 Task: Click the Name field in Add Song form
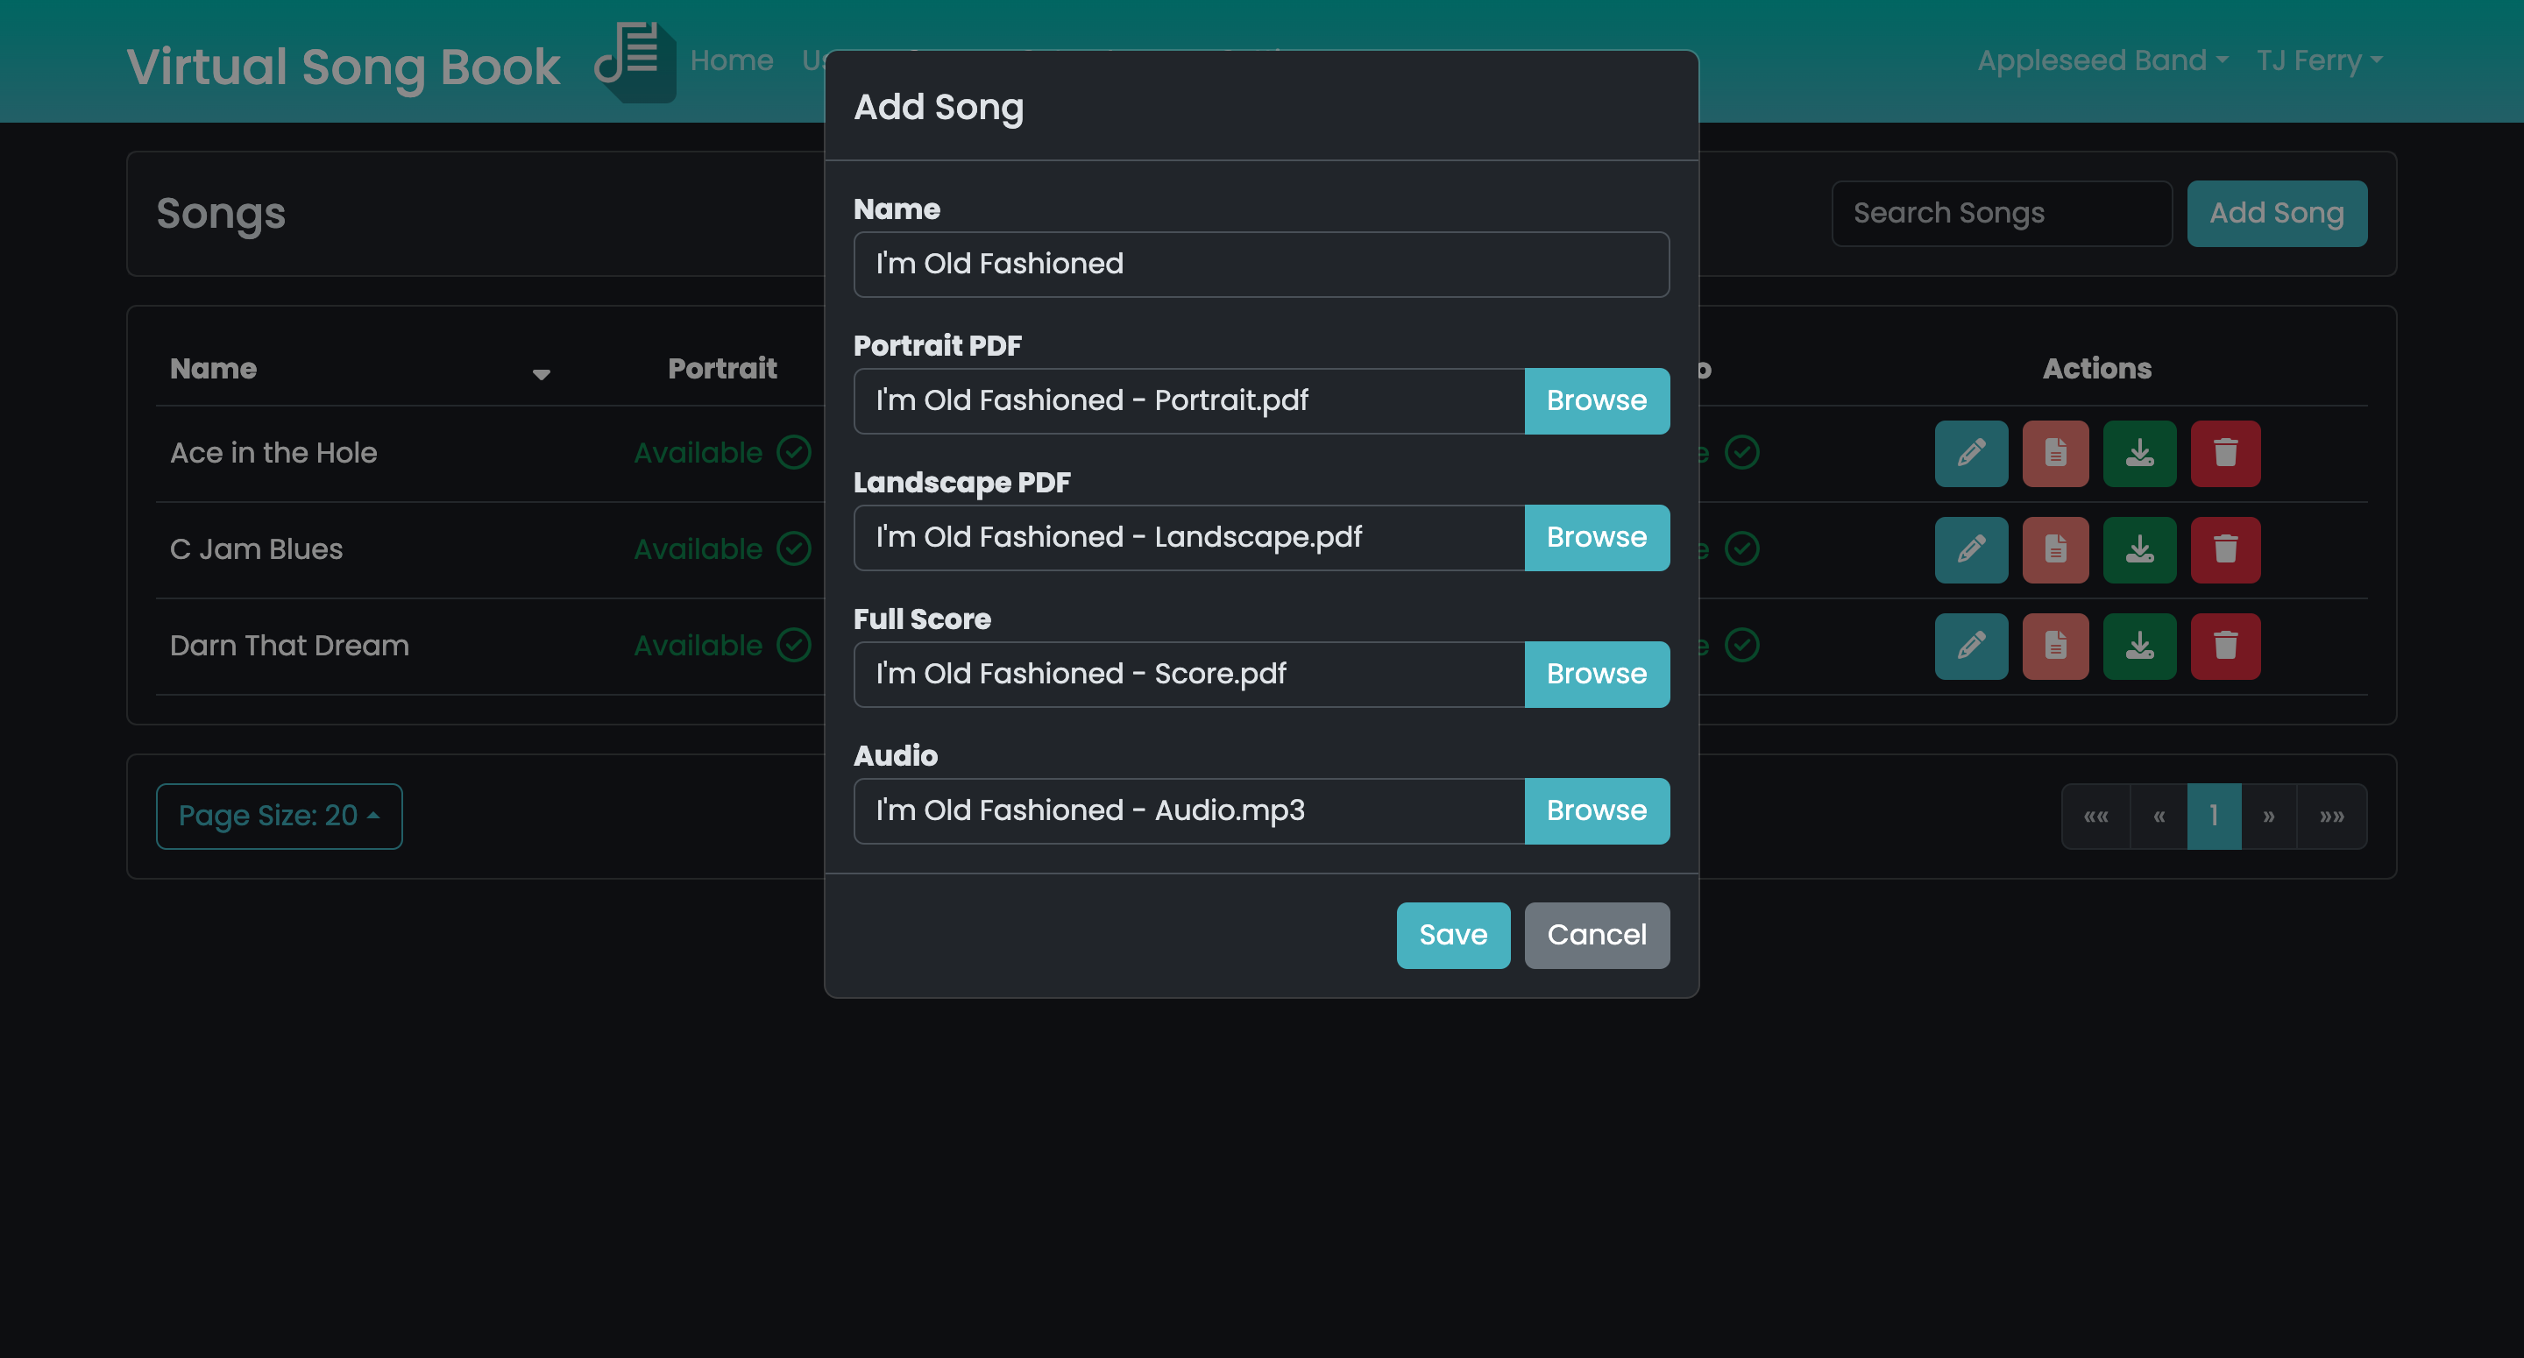[x=1261, y=265]
